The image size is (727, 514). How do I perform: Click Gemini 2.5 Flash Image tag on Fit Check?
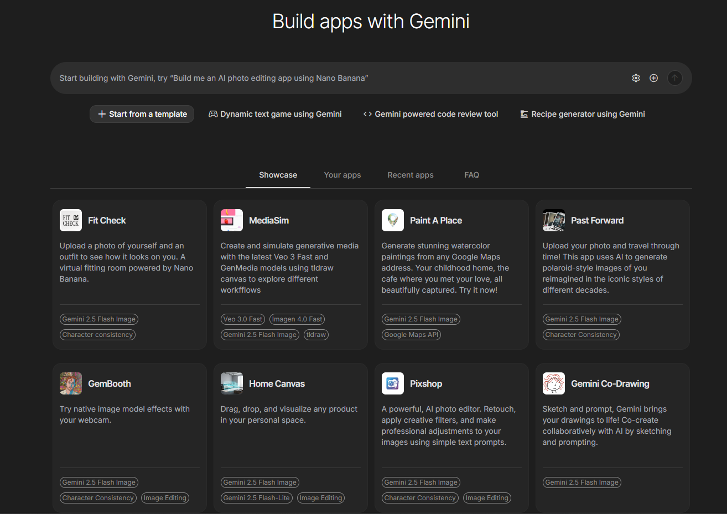click(x=99, y=319)
